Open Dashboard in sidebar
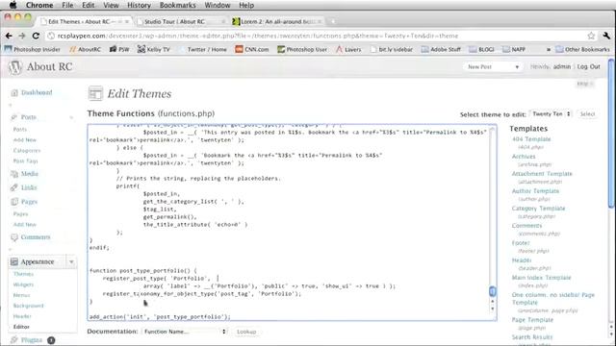 (x=37, y=92)
